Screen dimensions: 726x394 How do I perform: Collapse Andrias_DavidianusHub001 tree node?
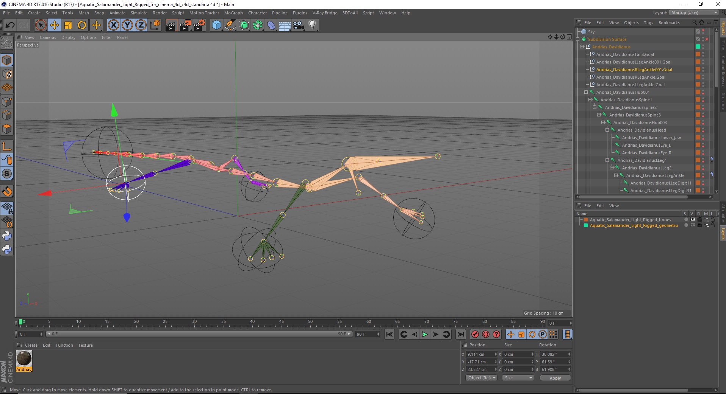[x=586, y=92]
